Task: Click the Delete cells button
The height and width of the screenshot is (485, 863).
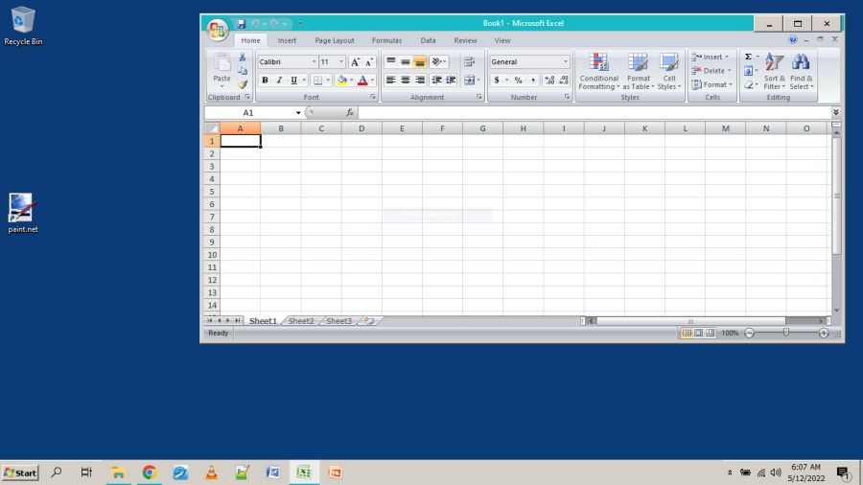Action: pos(711,70)
